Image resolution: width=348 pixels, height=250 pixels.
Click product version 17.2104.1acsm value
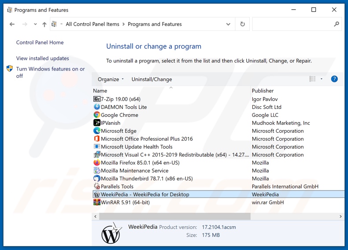[219, 227]
